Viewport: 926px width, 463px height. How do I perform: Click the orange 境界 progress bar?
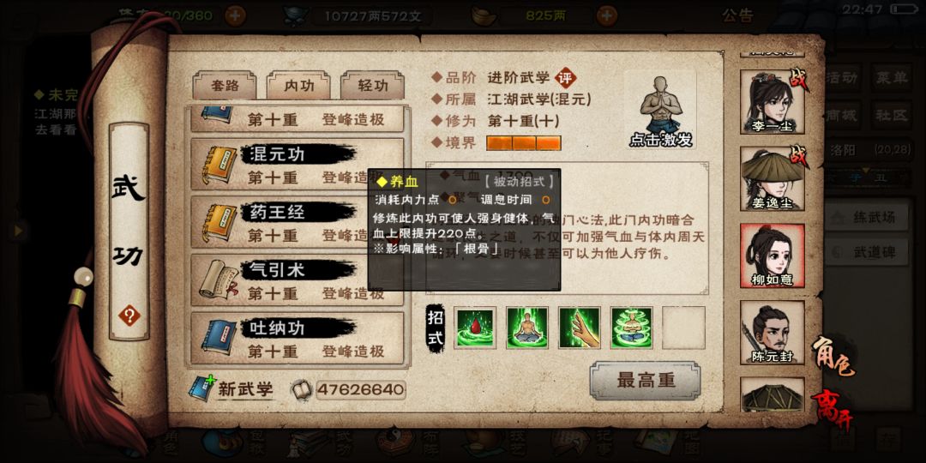pyautogui.click(x=523, y=143)
